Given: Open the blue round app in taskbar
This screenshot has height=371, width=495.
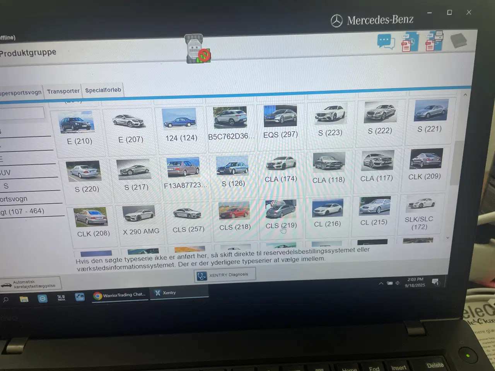Looking at the screenshot, I should tap(43, 298).
